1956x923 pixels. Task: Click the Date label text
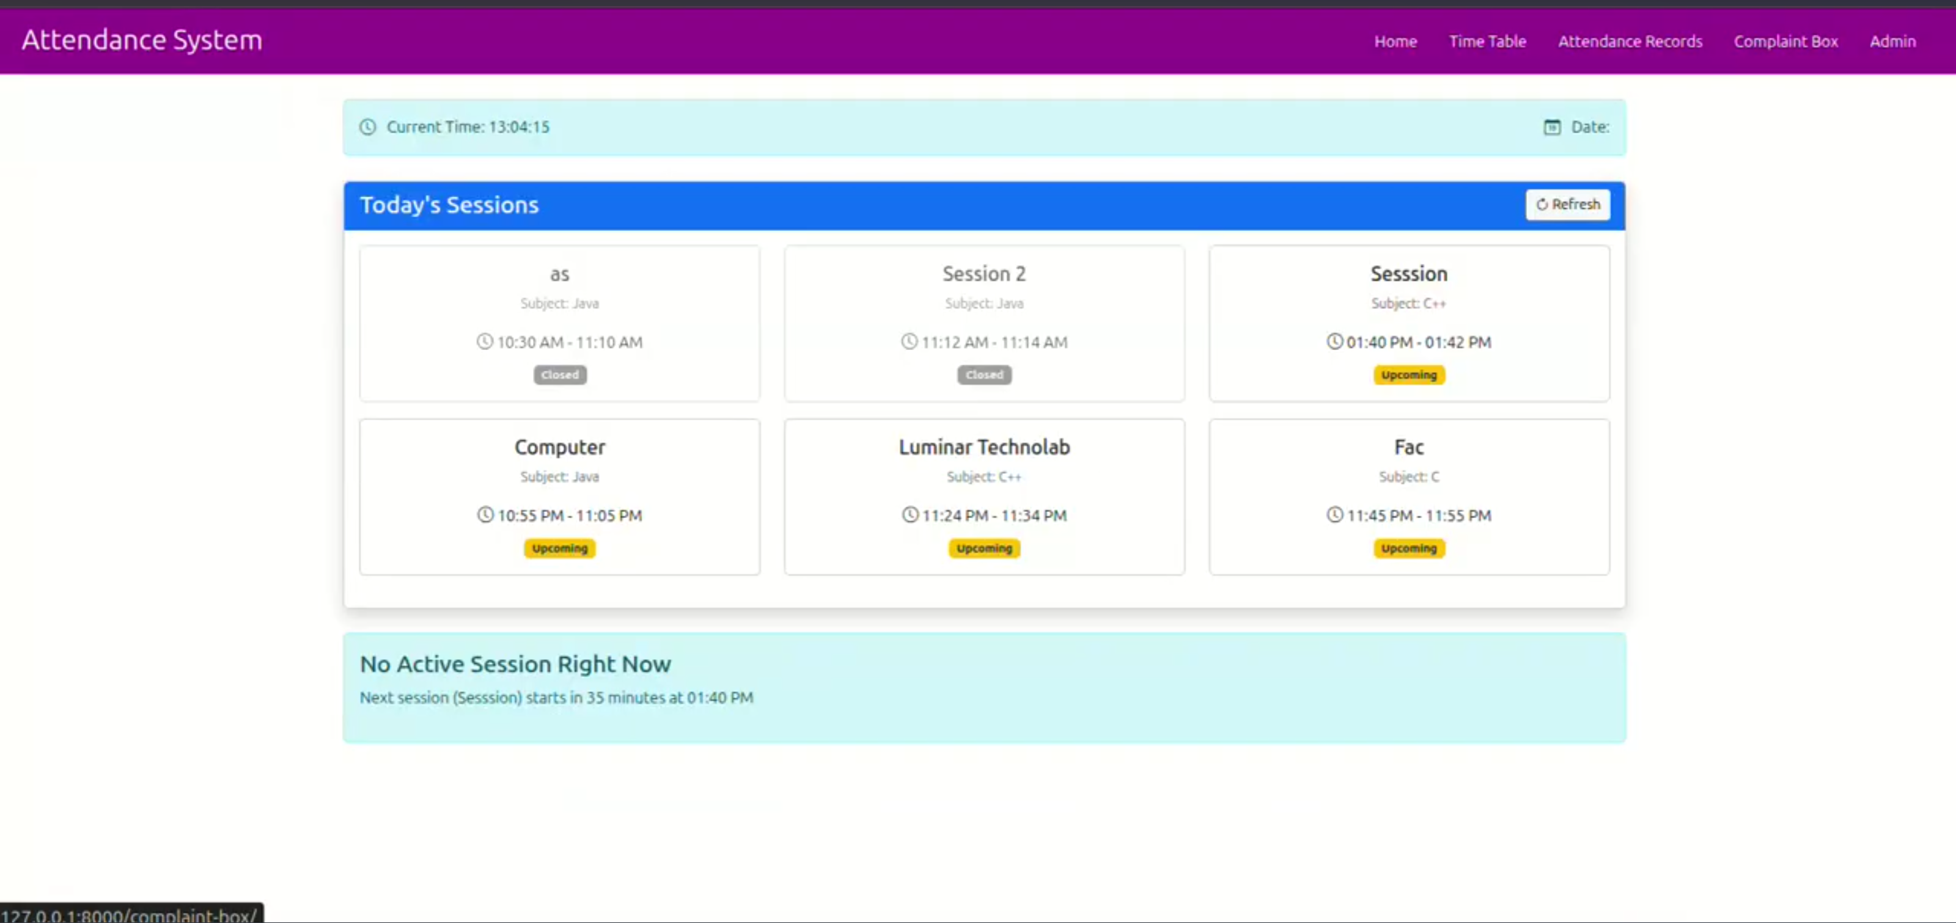(1590, 127)
